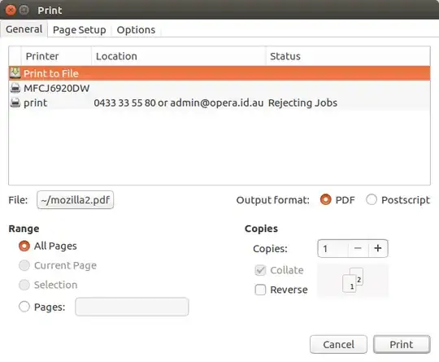Select the Postscript output format
Screen dimensions: 439x362
click(x=372, y=200)
